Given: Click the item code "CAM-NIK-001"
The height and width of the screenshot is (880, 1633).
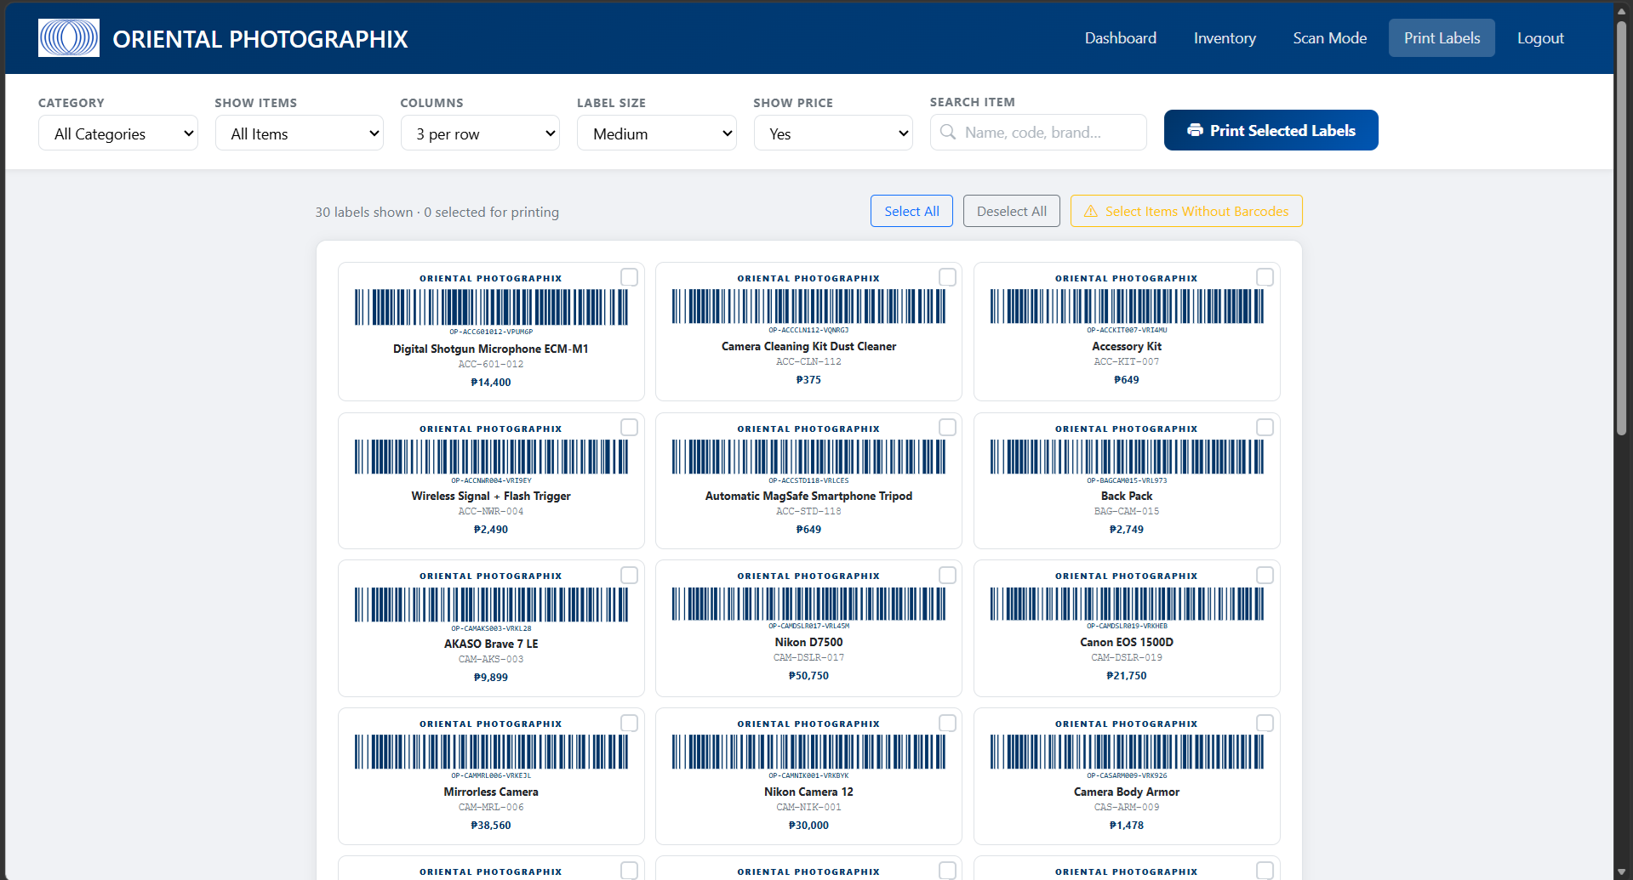Looking at the screenshot, I should (808, 808).
